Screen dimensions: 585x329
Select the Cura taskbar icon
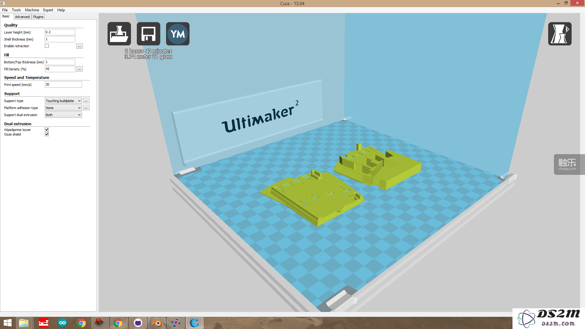(195, 323)
